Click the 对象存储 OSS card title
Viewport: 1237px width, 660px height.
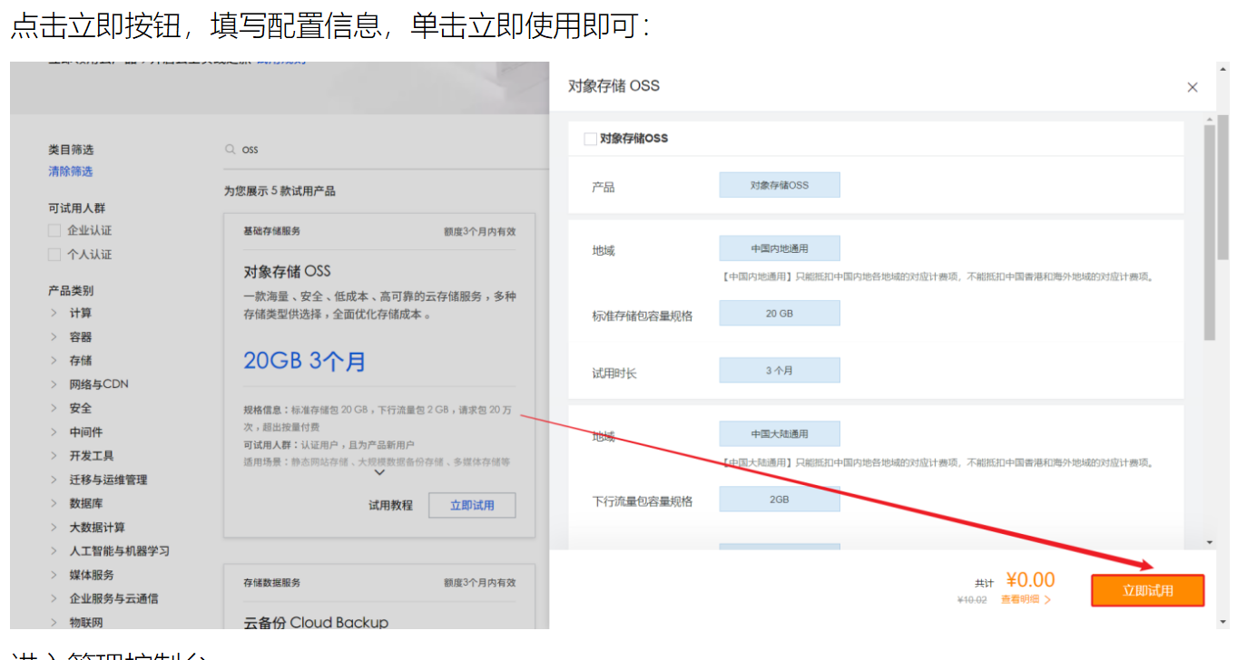pos(287,271)
